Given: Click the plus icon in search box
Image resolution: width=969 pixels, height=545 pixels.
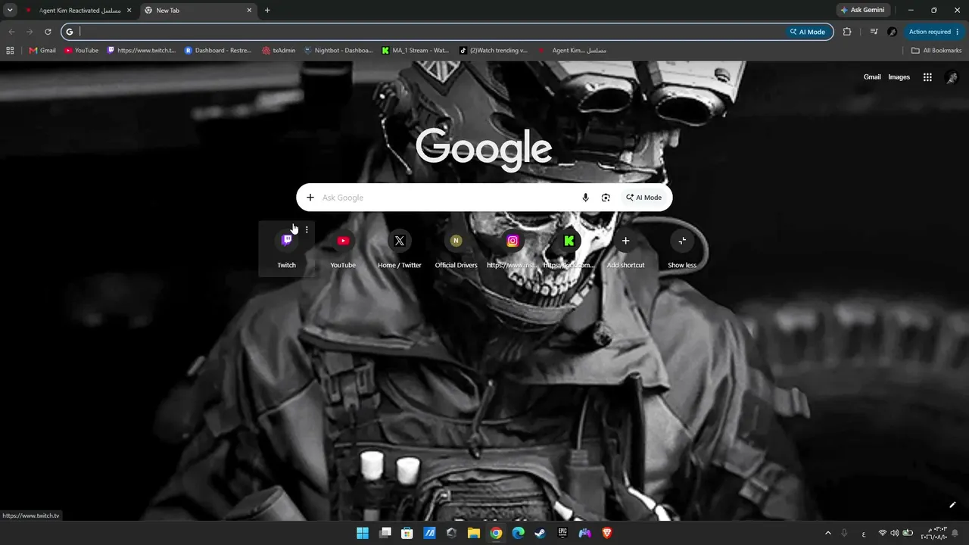Looking at the screenshot, I should pyautogui.click(x=310, y=198).
